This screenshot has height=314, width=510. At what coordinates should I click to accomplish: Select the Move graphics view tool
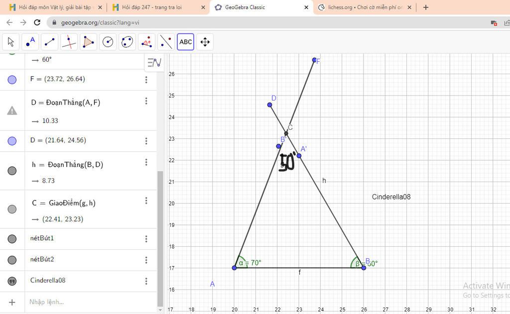point(205,42)
